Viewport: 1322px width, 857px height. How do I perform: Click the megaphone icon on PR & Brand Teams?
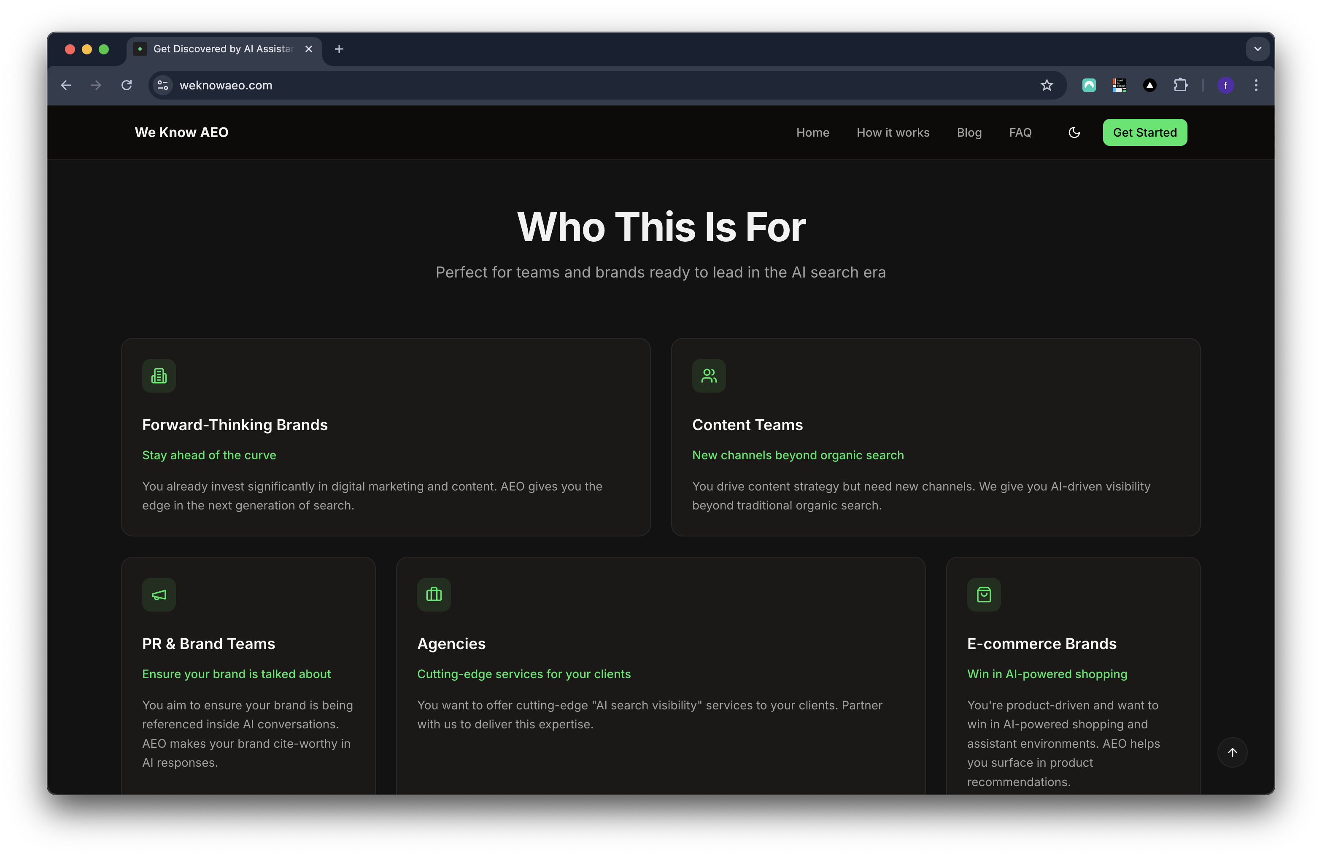pos(159,595)
